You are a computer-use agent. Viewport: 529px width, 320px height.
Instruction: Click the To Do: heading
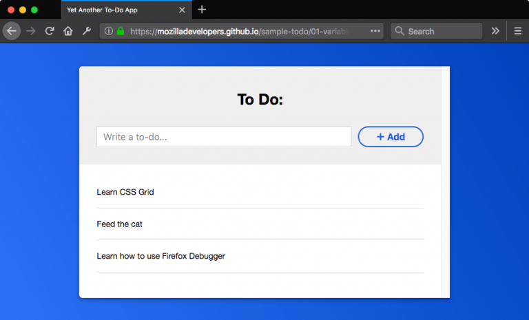click(x=260, y=99)
